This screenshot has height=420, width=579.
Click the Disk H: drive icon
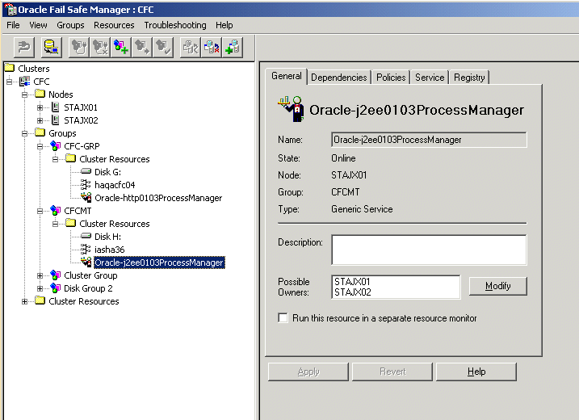coord(86,236)
